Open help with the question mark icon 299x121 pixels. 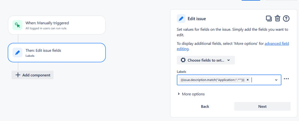(x=286, y=18)
